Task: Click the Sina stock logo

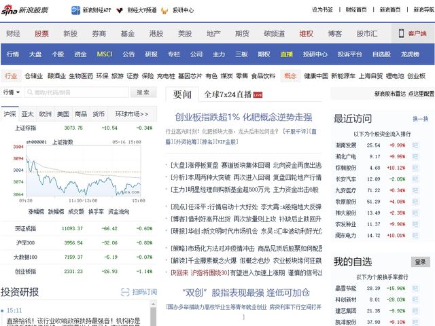Action: 24,10
